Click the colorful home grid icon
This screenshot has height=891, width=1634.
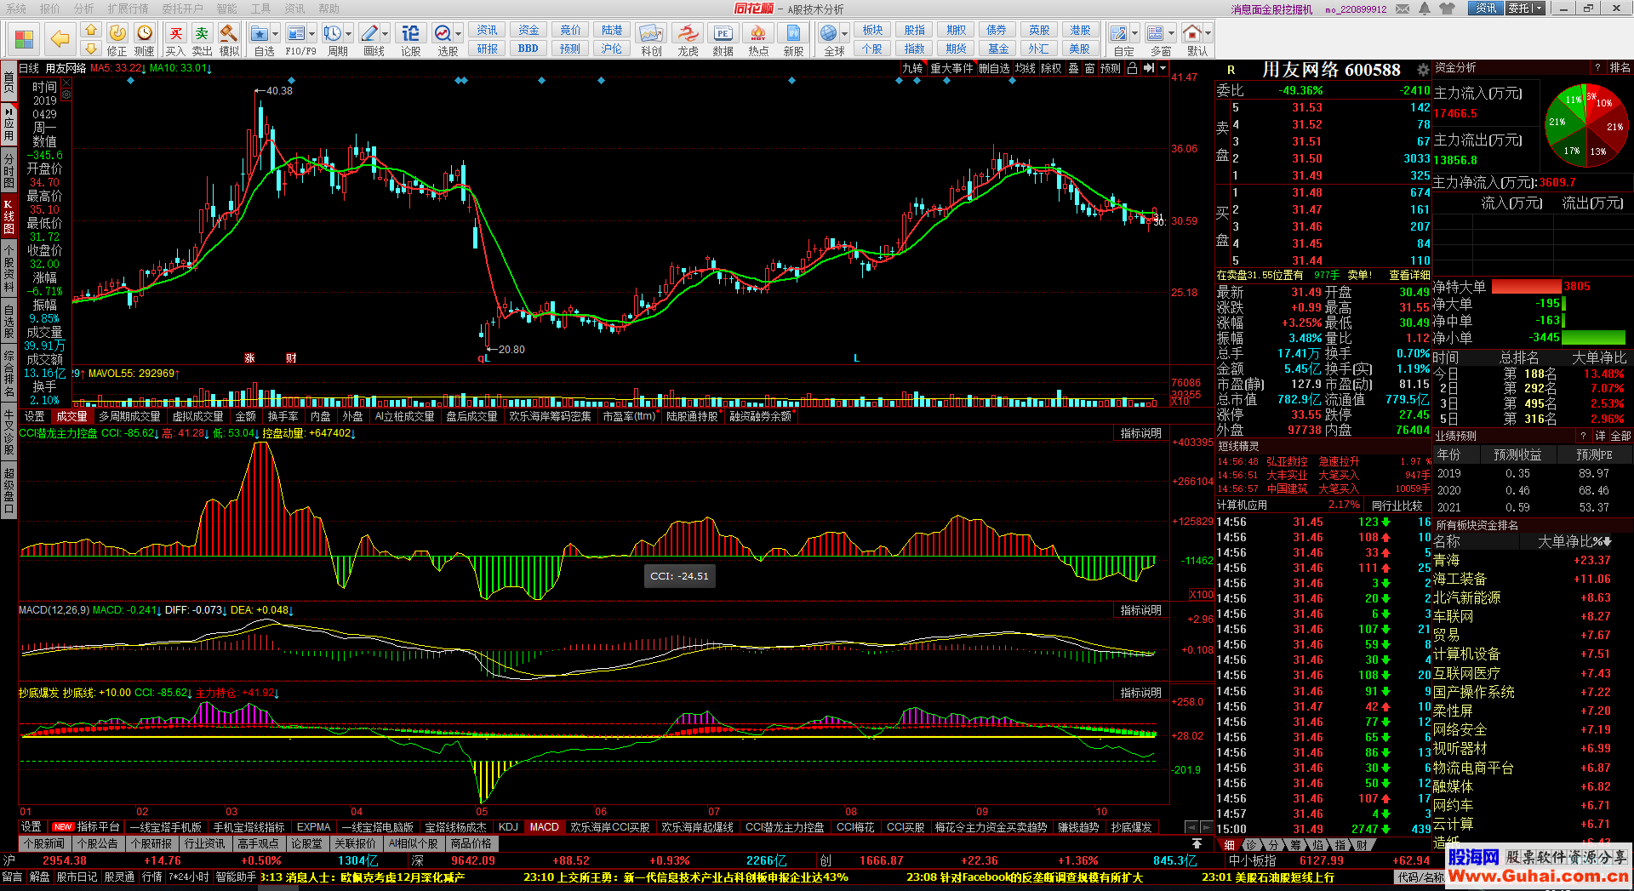click(x=24, y=39)
